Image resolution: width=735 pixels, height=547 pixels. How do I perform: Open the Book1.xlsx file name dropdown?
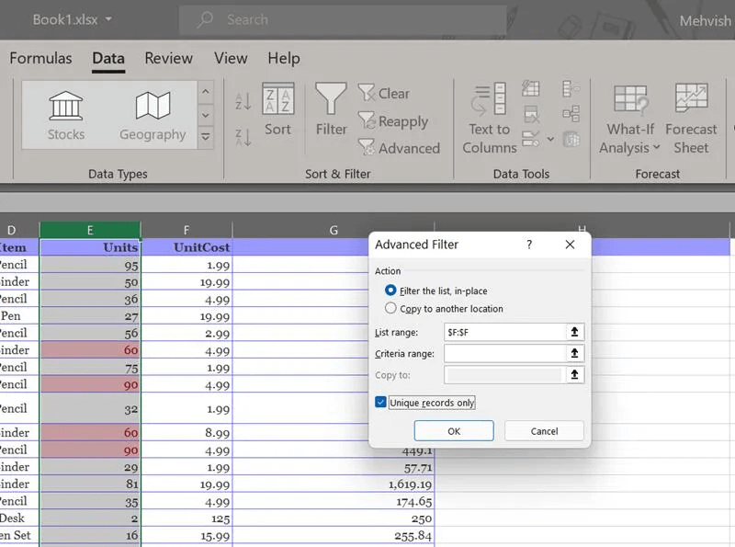109,19
